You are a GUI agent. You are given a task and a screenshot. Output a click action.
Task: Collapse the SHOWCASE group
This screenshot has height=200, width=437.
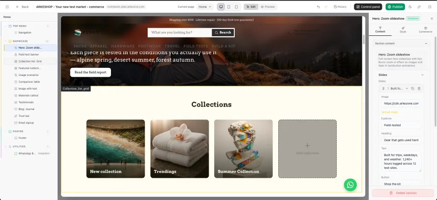tap(6, 41)
